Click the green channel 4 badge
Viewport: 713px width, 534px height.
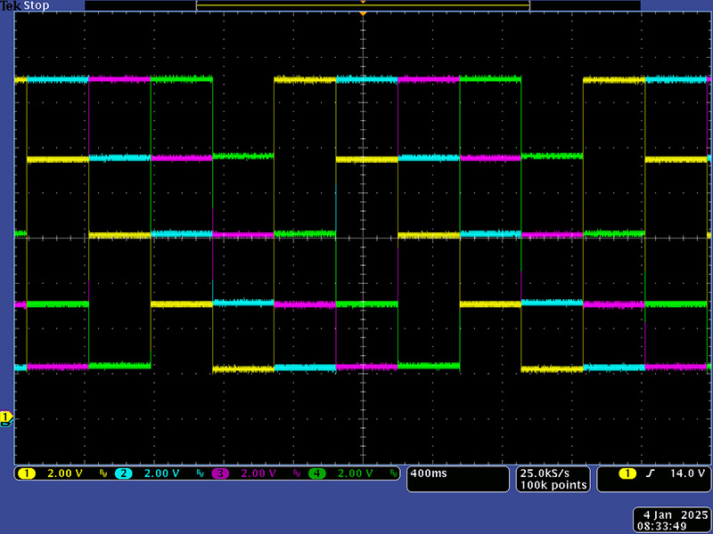(x=317, y=473)
